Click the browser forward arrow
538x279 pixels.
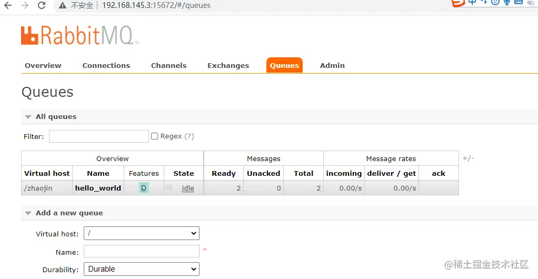25,5
